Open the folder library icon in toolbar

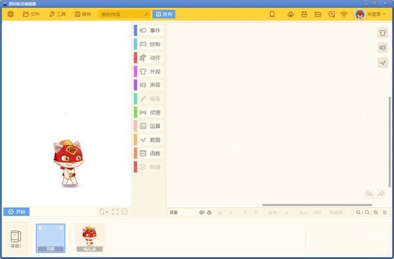(x=318, y=14)
